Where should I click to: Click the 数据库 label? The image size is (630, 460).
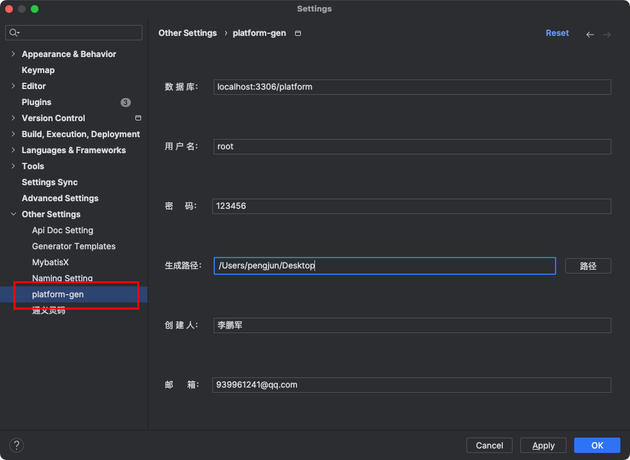click(x=181, y=86)
